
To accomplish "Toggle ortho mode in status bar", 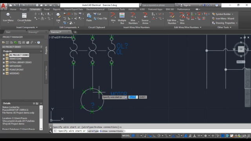I will 155,136.
